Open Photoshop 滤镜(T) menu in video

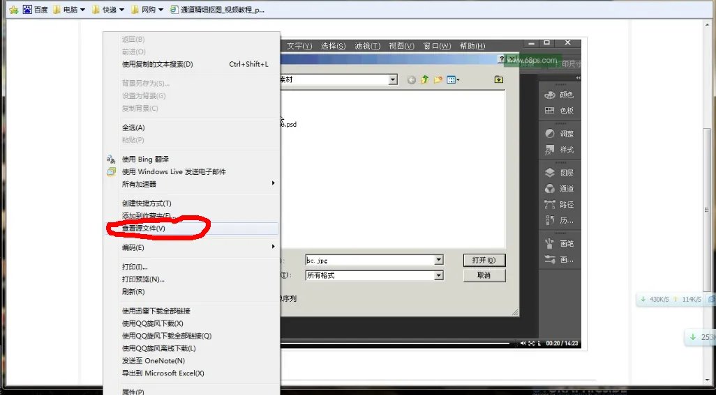pyautogui.click(x=368, y=46)
